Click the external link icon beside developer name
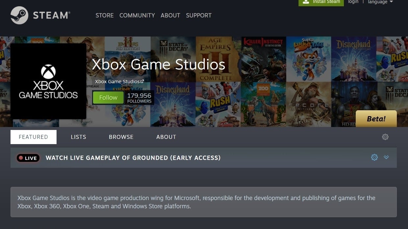This screenshot has width=408, height=229. [142, 81]
